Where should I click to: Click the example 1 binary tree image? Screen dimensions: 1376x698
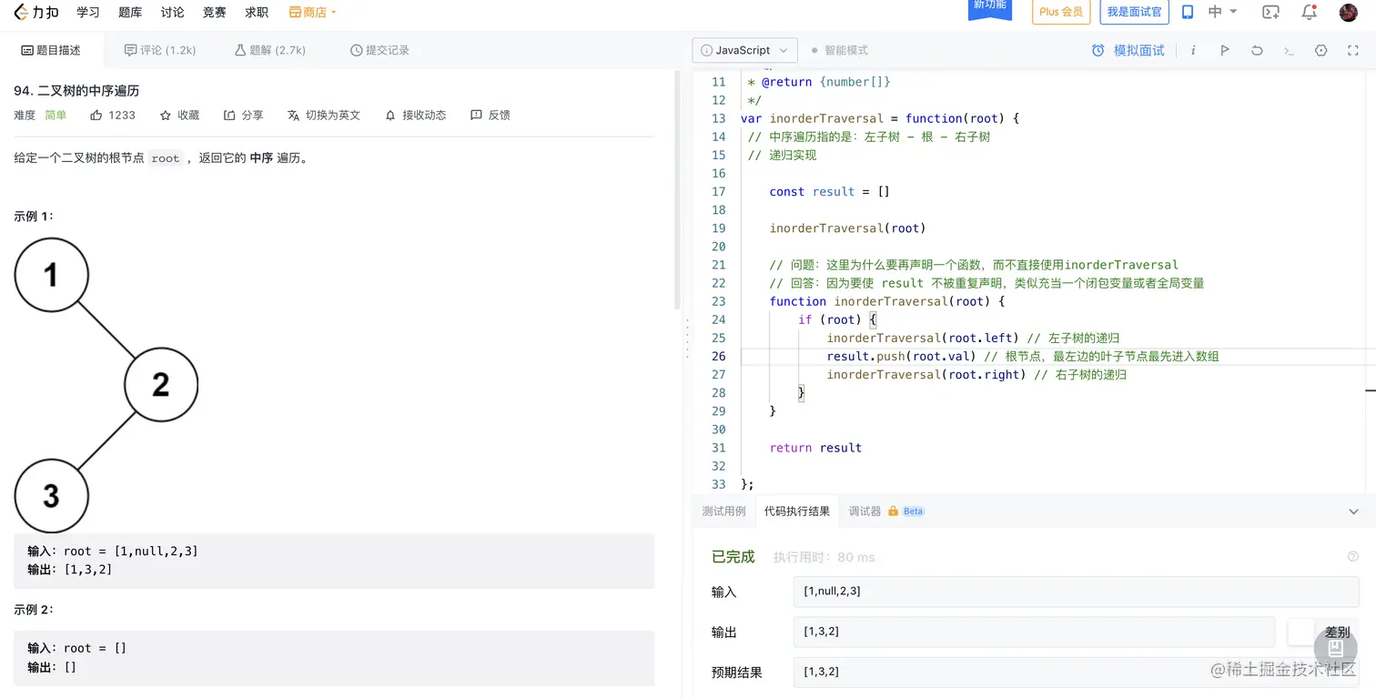coord(106,385)
